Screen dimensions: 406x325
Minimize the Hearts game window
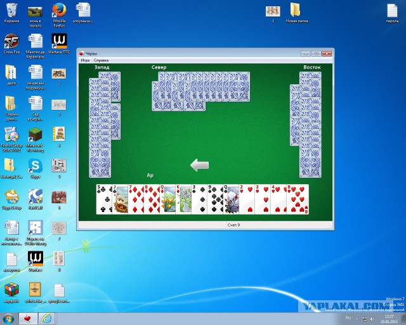pyautogui.click(x=306, y=54)
